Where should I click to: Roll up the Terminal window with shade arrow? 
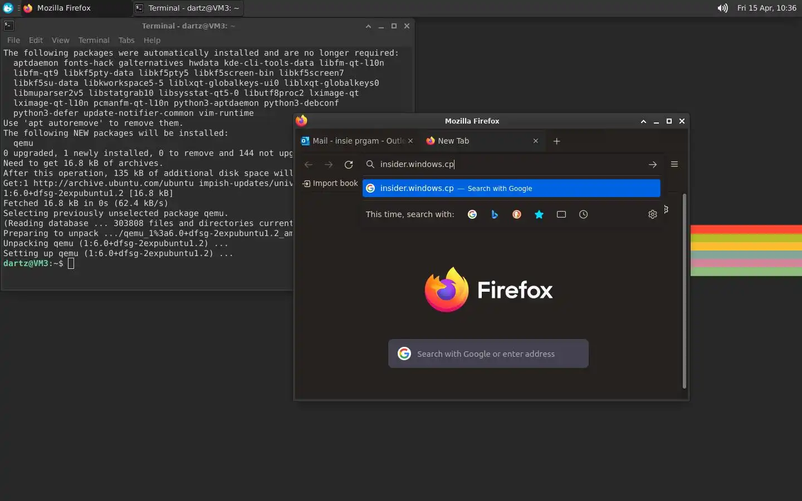point(368,26)
